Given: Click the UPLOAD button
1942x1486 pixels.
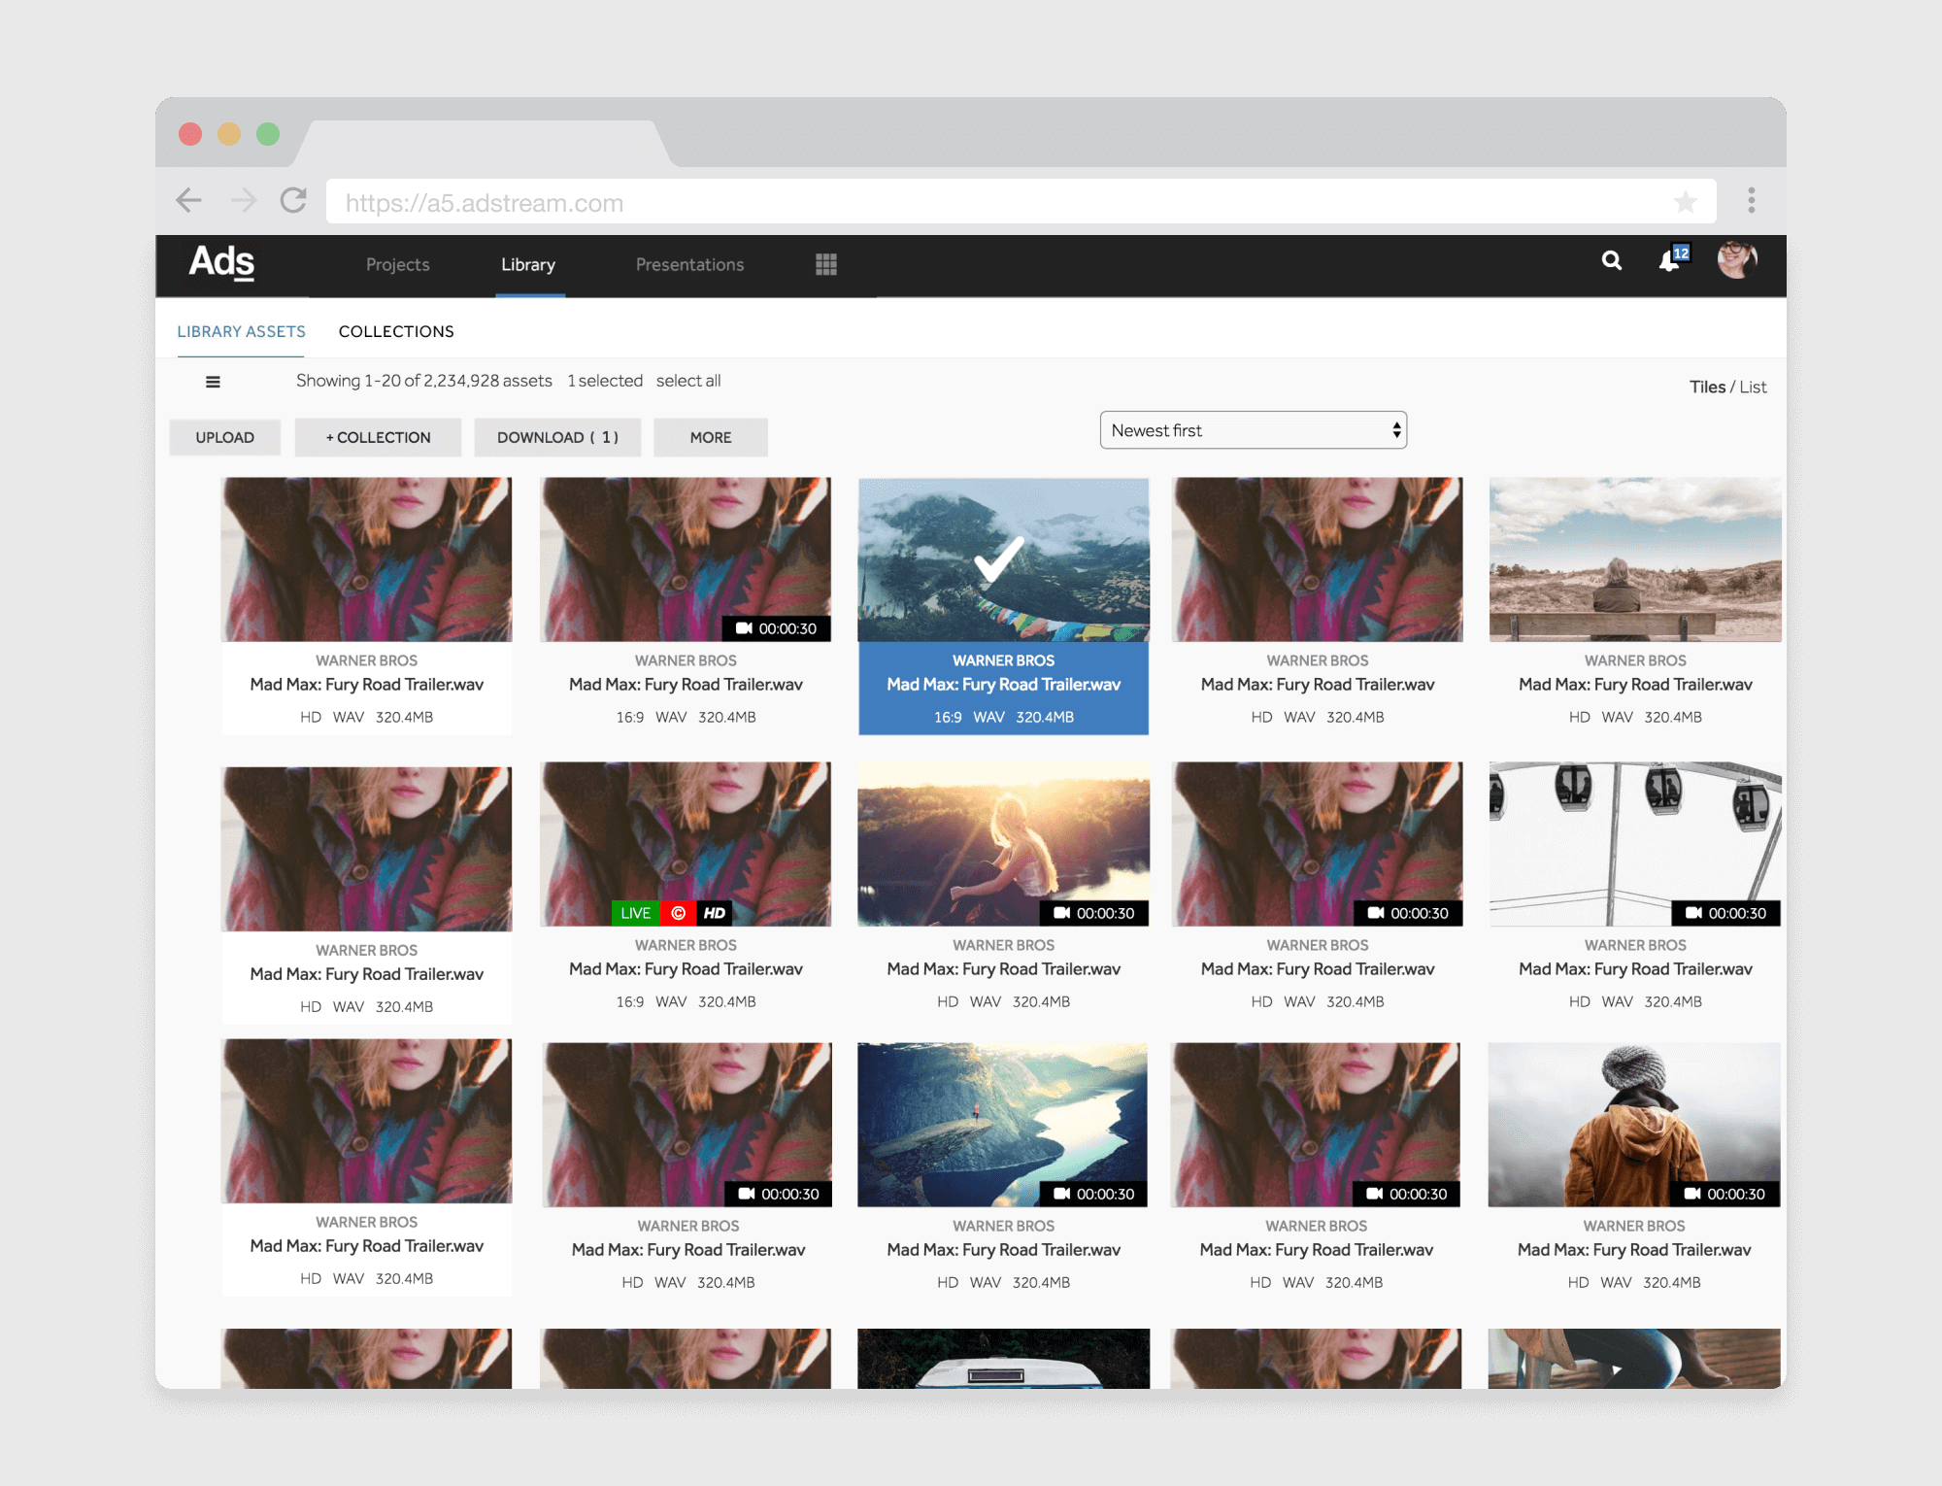Looking at the screenshot, I should point(224,437).
